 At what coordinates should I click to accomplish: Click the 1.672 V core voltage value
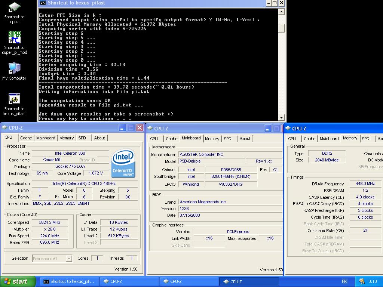coord(96,173)
